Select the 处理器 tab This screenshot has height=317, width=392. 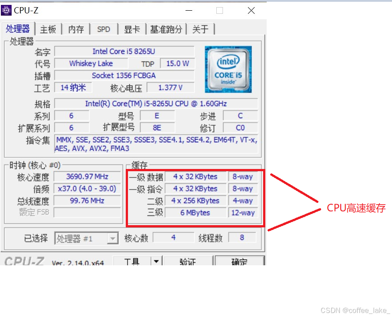pos(18,29)
